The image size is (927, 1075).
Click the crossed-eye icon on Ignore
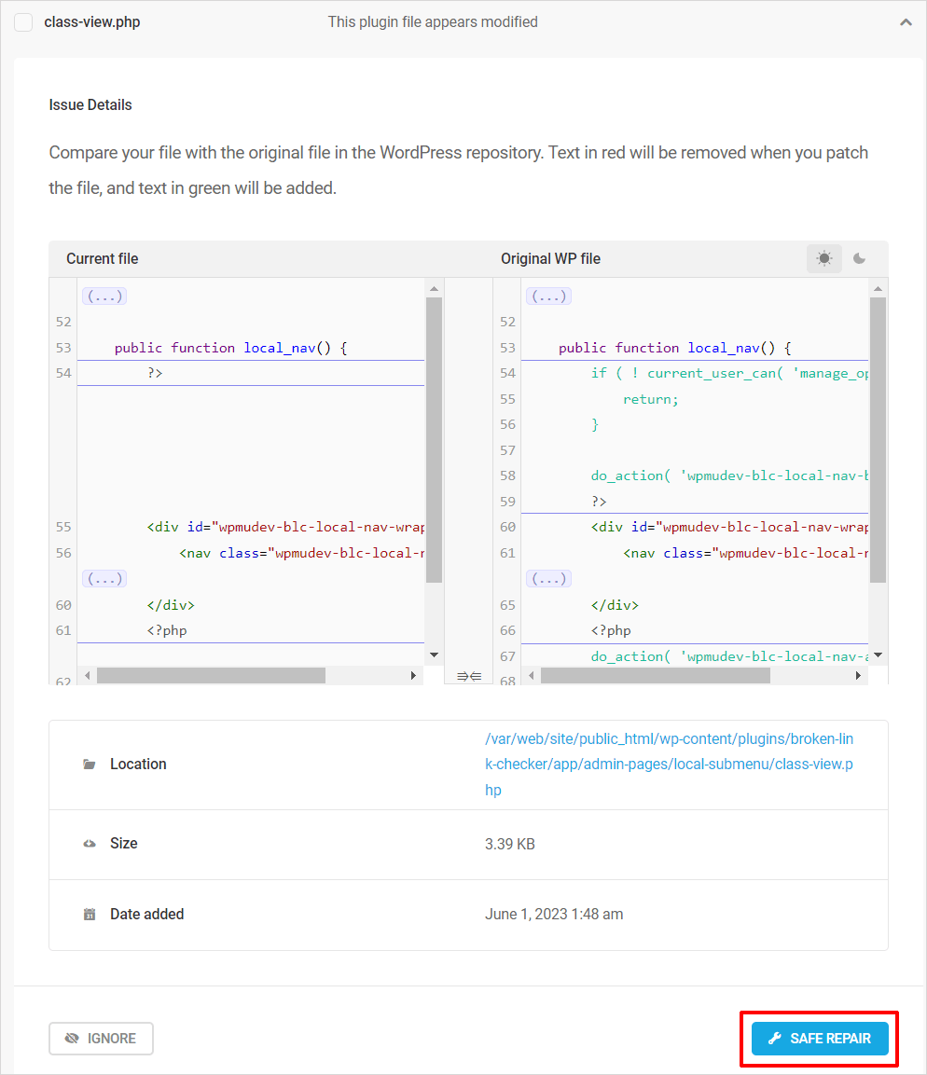[72, 1039]
